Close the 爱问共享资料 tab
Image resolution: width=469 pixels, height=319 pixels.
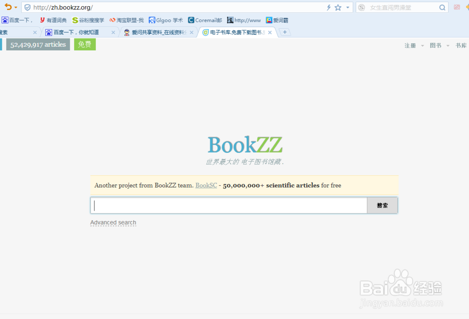[191, 32]
